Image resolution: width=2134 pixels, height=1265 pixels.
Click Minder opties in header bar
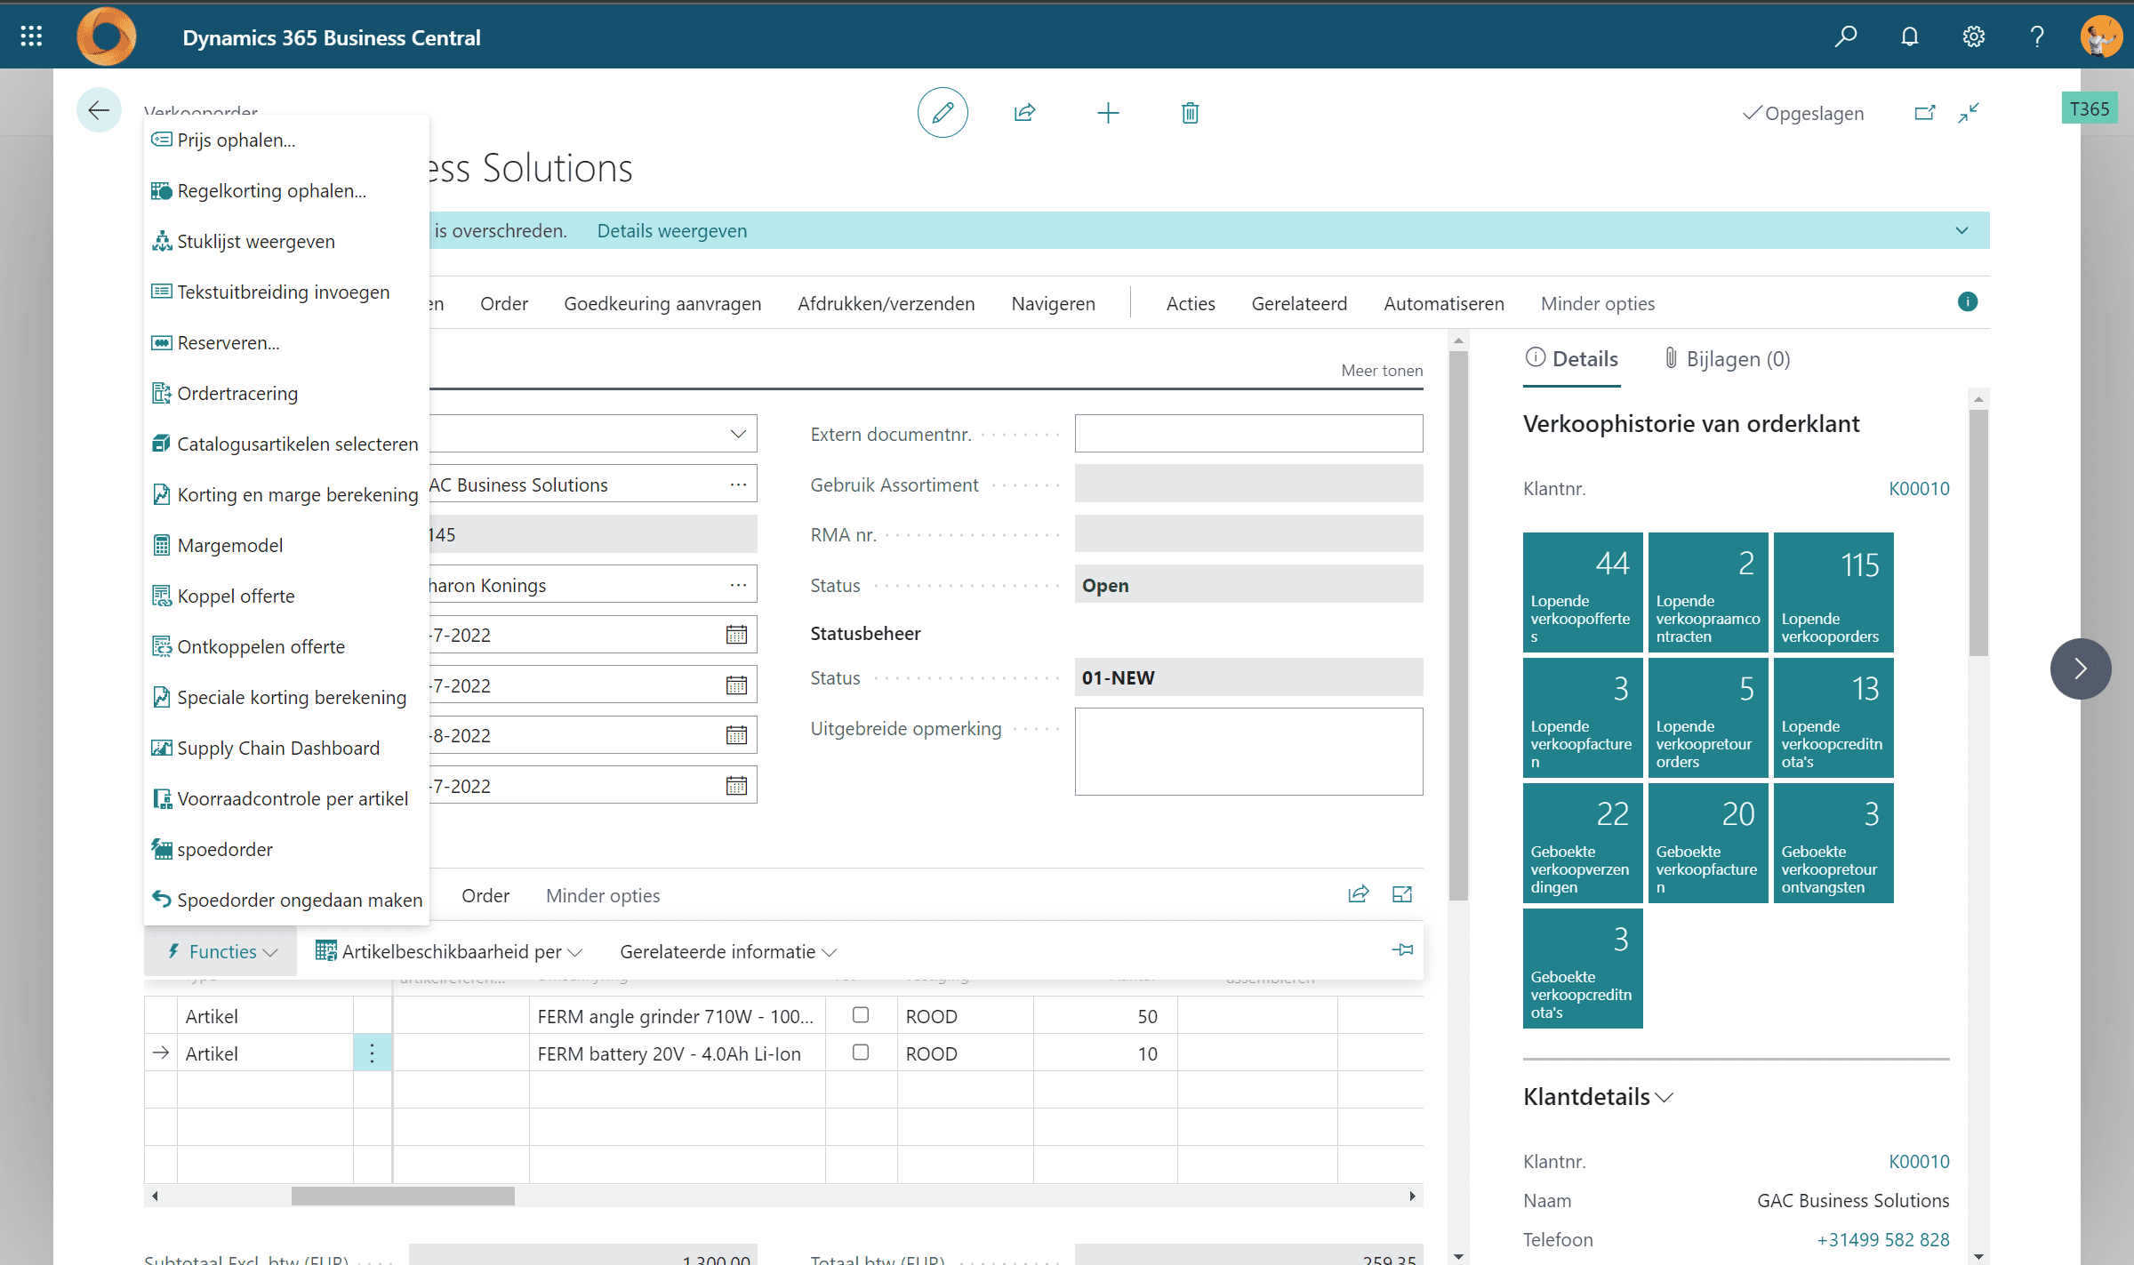1598,303
